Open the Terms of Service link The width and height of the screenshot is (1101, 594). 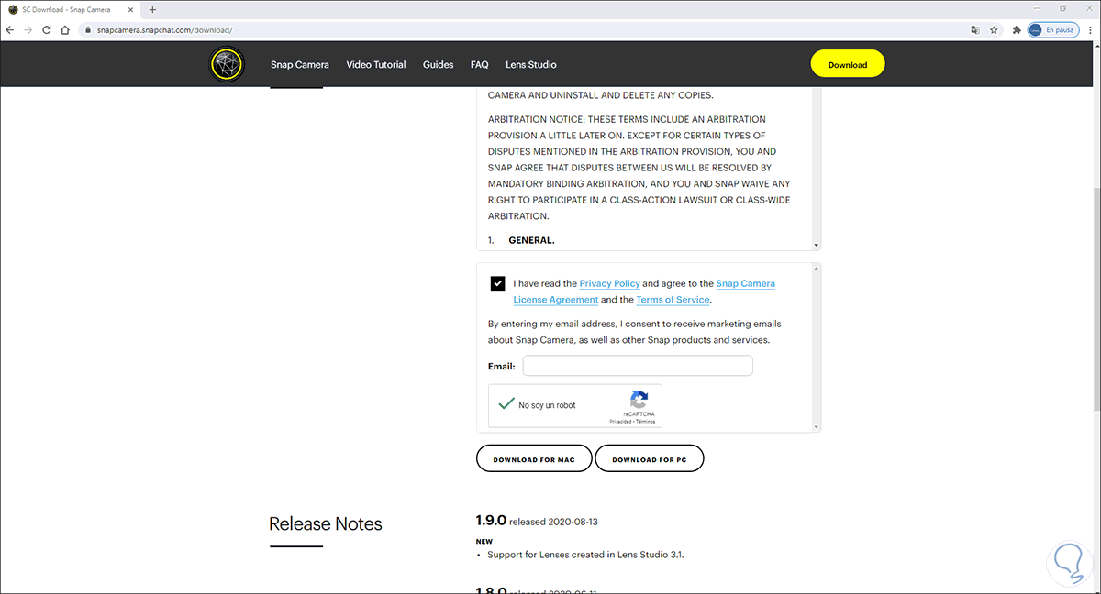click(x=673, y=300)
